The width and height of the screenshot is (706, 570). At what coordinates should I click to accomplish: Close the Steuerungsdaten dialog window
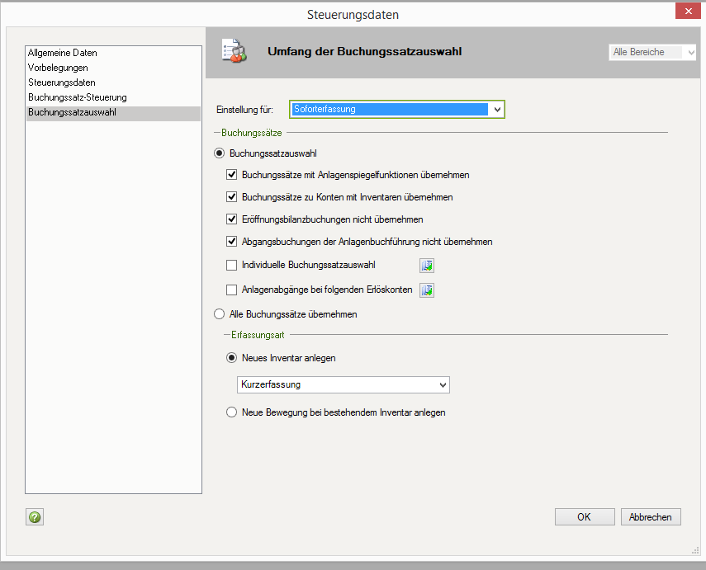coord(687,11)
